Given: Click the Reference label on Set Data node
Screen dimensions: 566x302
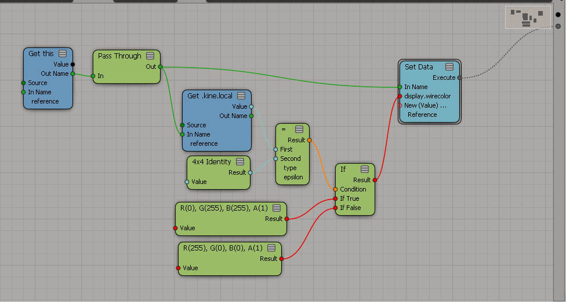Looking at the screenshot, I should tap(422, 115).
